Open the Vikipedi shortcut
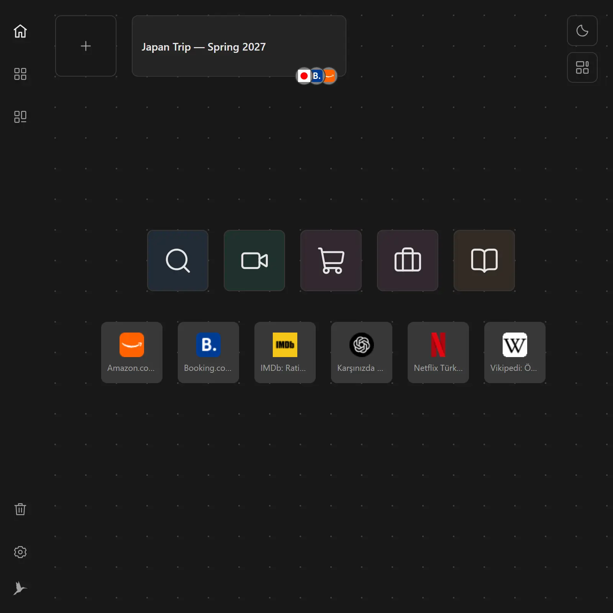The image size is (613, 613). (515, 352)
